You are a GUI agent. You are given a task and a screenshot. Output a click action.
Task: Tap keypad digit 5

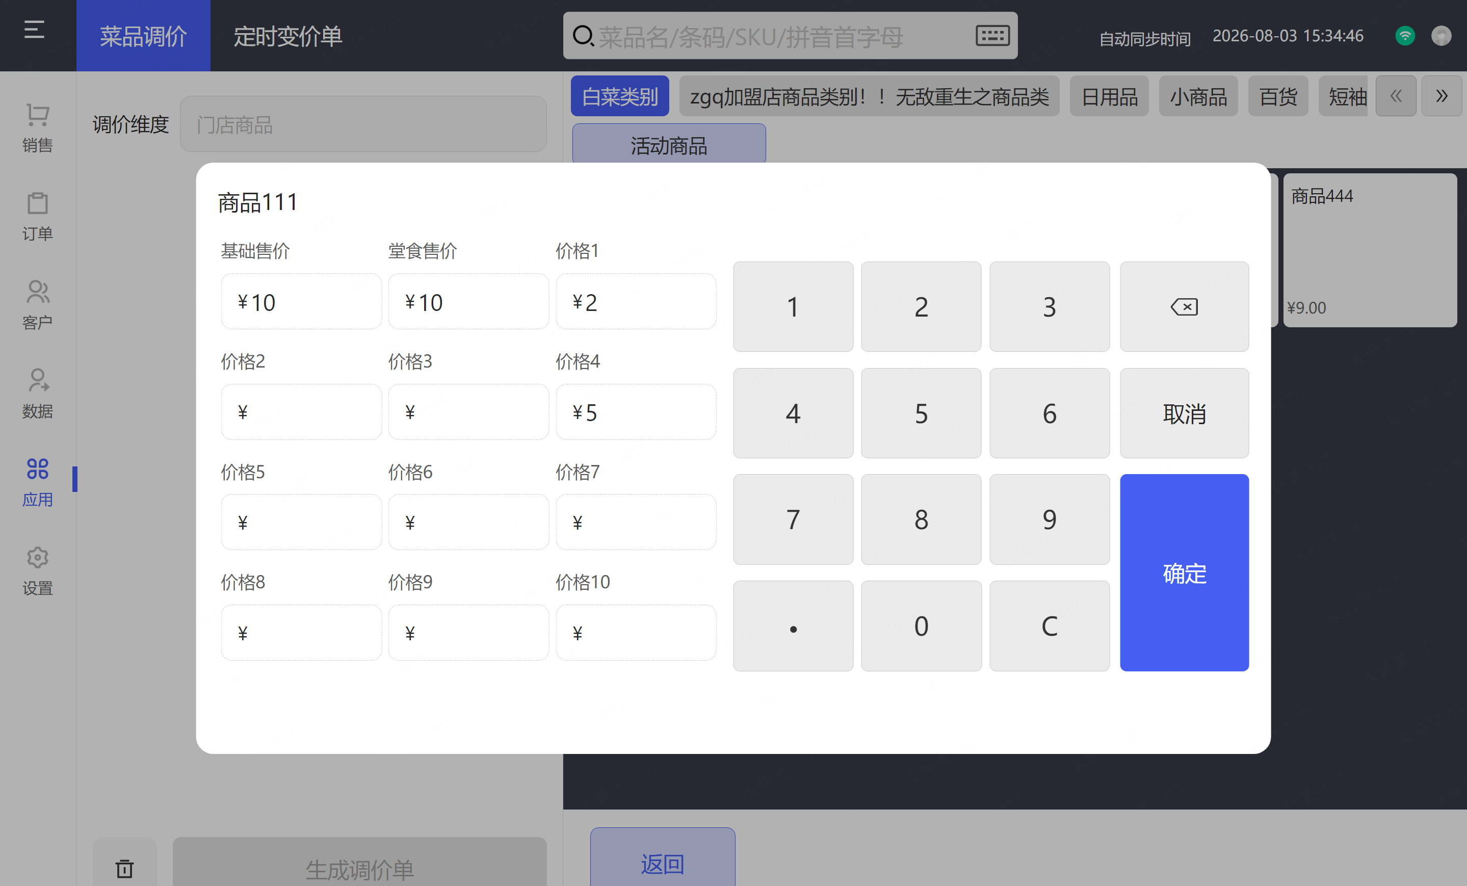pos(921,413)
